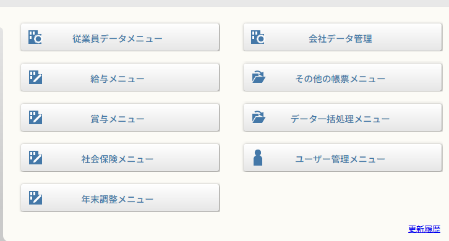Select the 賞与メニュー button text

tap(118, 119)
